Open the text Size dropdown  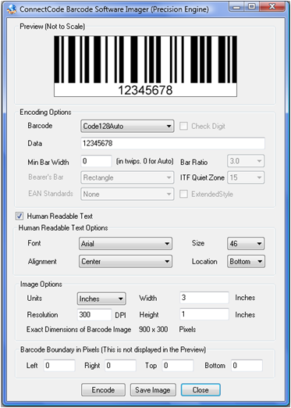(x=246, y=244)
